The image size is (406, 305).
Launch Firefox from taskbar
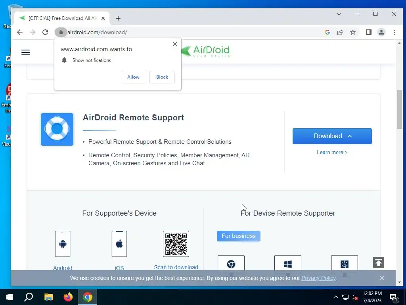click(x=68, y=297)
